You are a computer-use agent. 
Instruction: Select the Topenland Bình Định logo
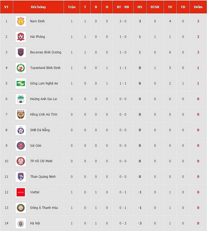[21, 68]
